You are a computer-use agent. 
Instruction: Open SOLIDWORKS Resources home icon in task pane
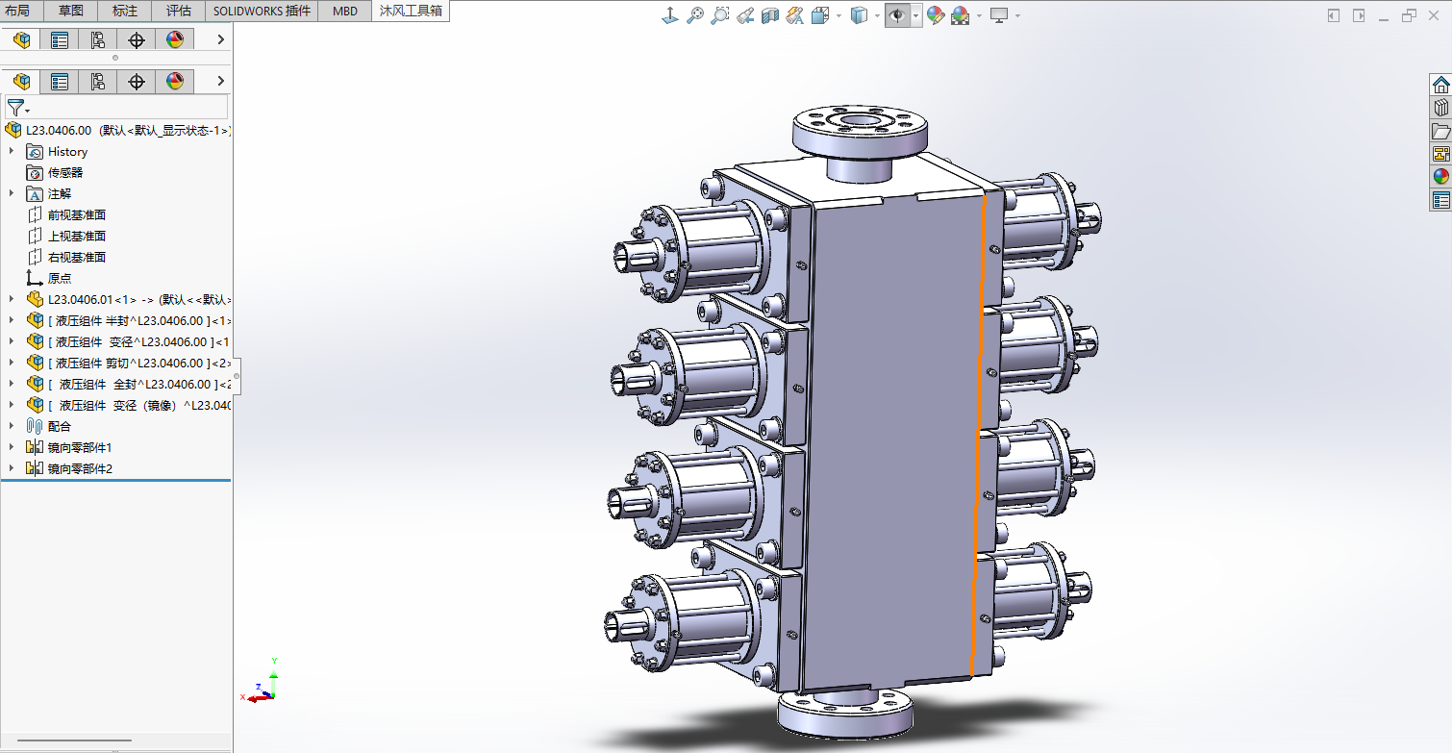click(1440, 85)
